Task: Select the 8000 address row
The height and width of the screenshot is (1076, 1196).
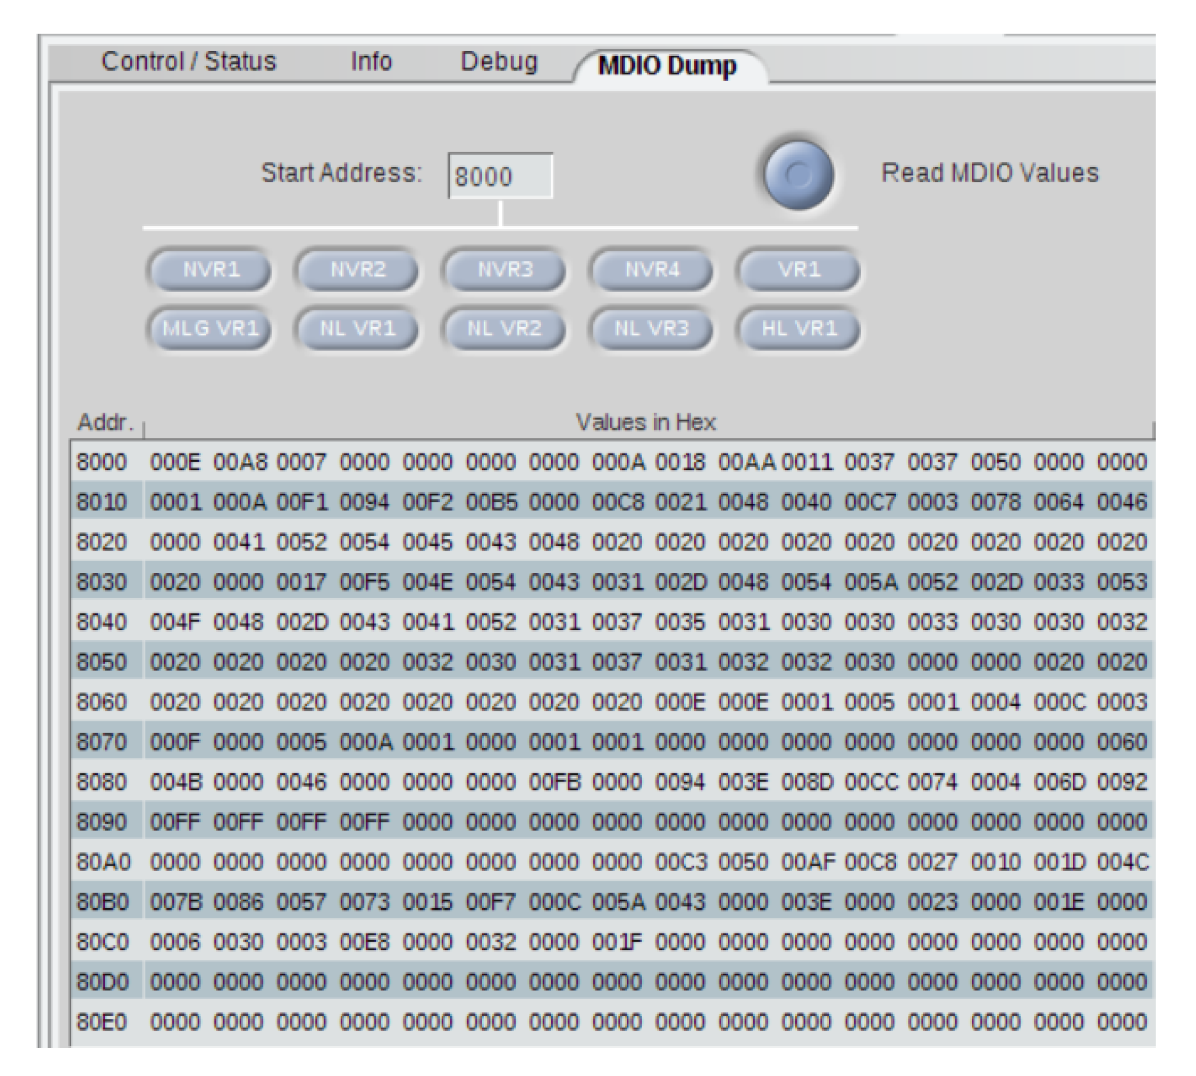Action: pos(102,462)
